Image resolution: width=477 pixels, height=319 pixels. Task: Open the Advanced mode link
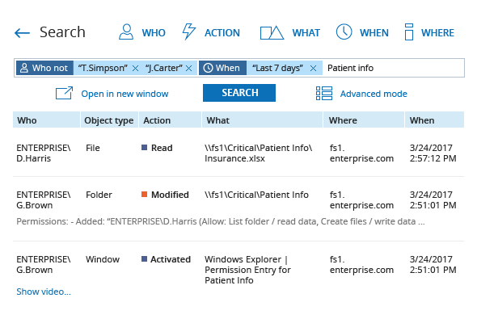(x=374, y=94)
